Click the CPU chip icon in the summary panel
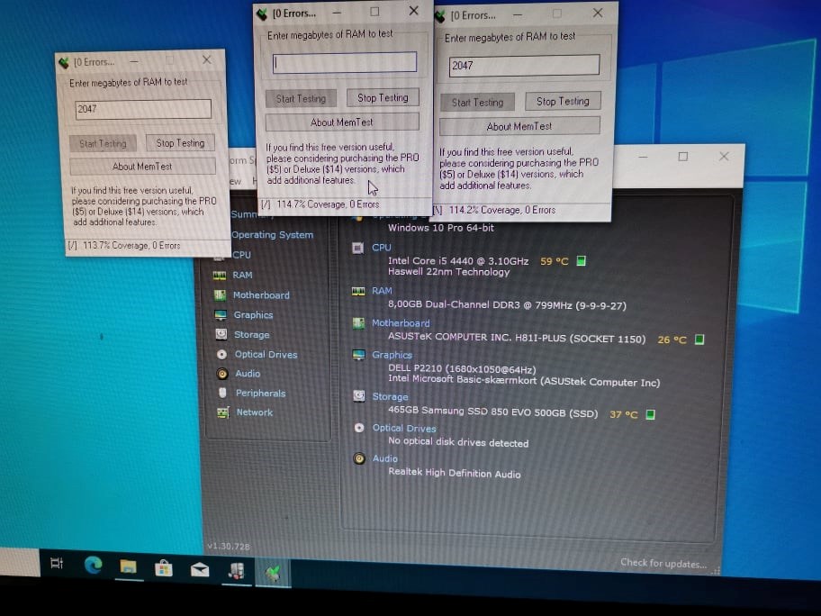Viewport: 821px width, 616px height. click(358, 248)
